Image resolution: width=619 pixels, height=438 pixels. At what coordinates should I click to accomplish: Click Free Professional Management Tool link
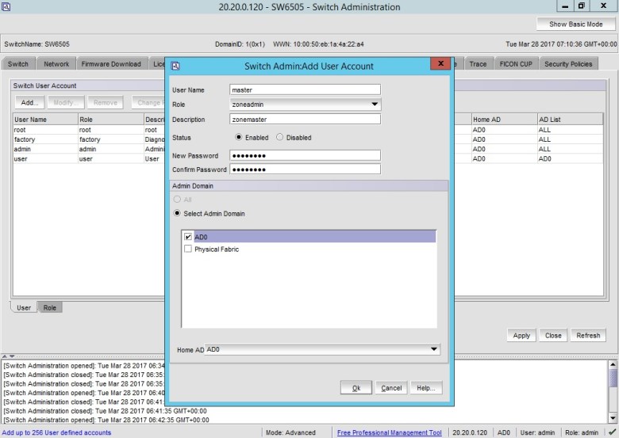389,432
